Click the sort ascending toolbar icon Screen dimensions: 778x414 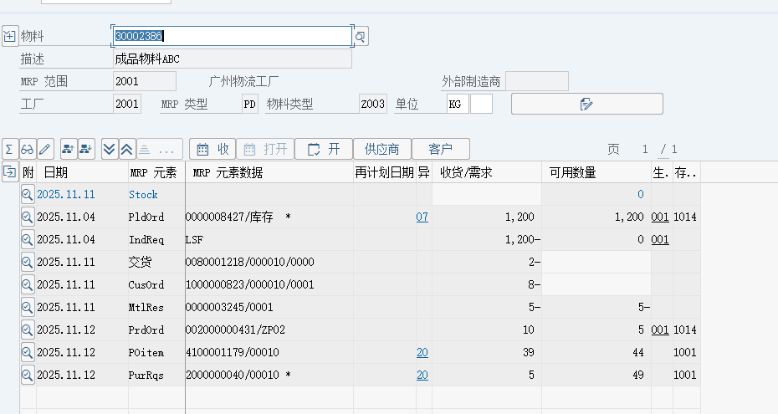pyautogui.click(x=69, y=149)
